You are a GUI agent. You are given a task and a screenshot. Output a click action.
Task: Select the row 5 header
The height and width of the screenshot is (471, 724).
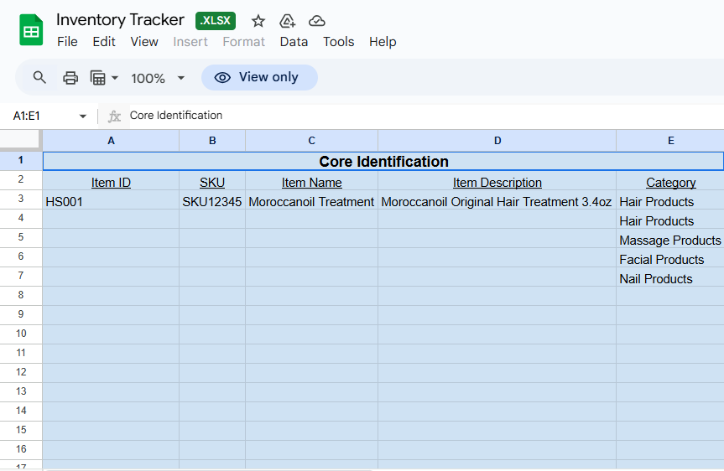(x=21, y=238)
